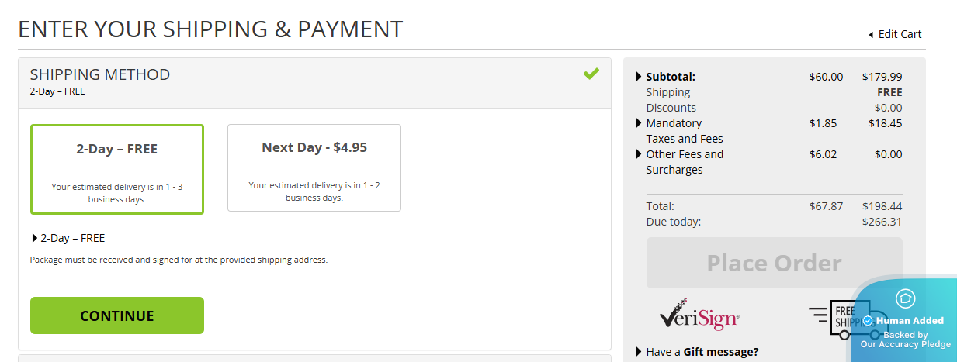Click the green checkmark in Shipping Method header
Image resolution: width=957 pixels, height=362 pixels.
click(591, 74)
